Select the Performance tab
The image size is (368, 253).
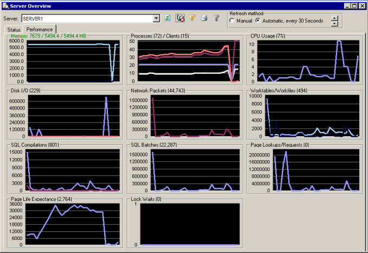click(x=40, y=29)
